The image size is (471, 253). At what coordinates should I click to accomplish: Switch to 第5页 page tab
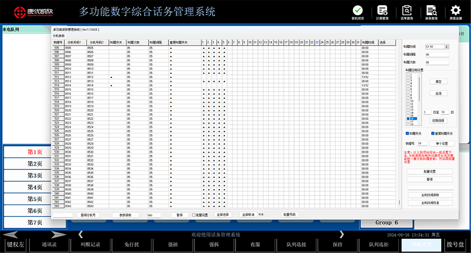[35, 199]
